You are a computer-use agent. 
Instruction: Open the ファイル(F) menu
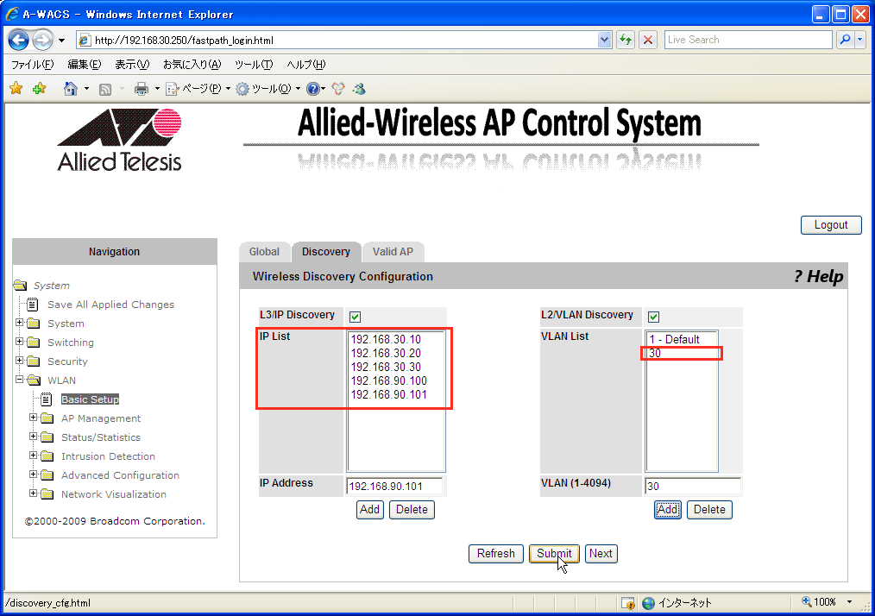click(x=33, y=65)
